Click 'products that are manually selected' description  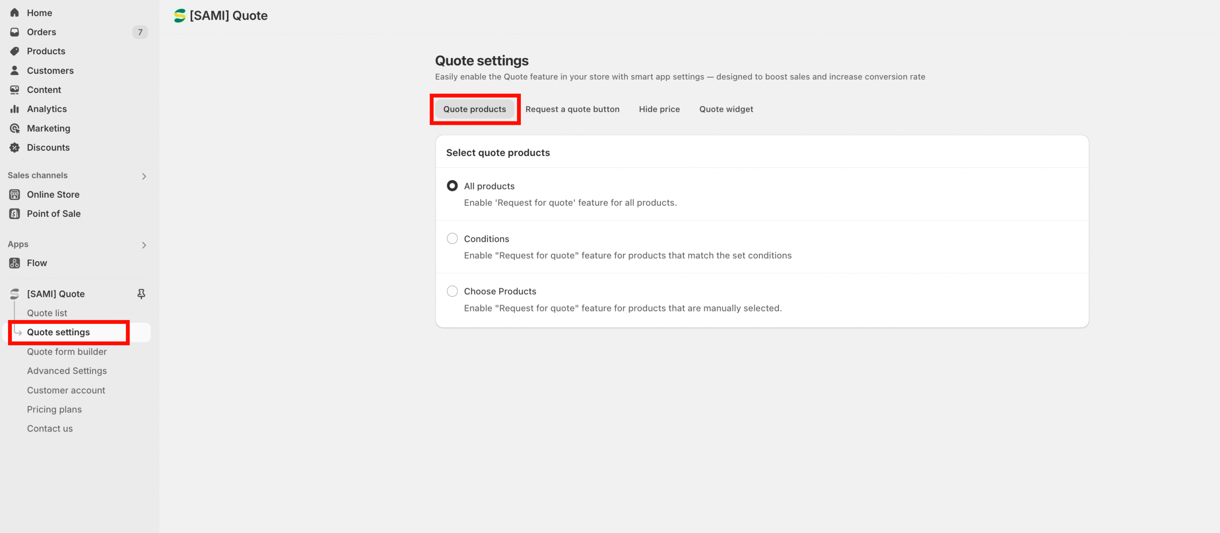(623, 308)
